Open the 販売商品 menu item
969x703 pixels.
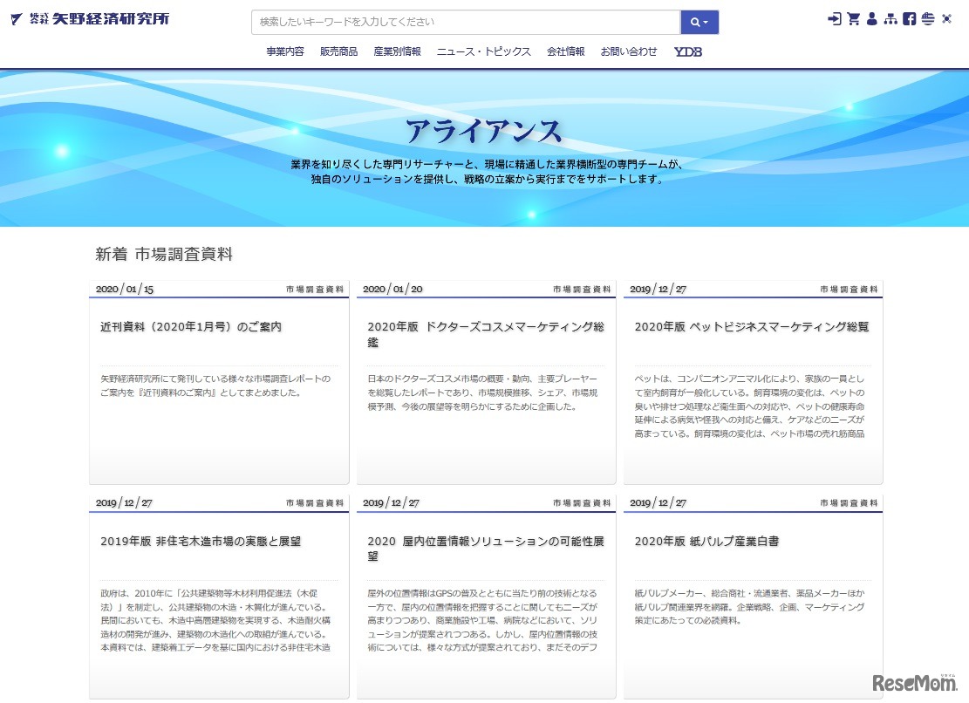[x=338, y=51]
